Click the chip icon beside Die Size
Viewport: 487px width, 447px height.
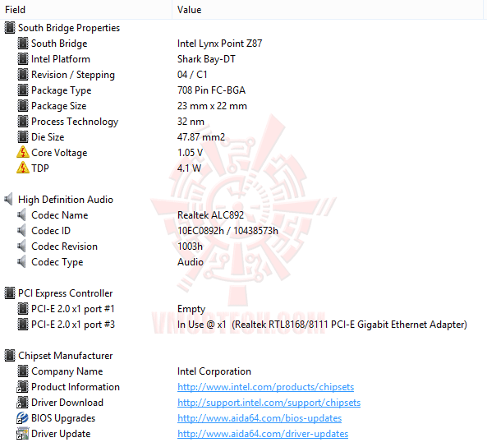click(x=23, y=136)
